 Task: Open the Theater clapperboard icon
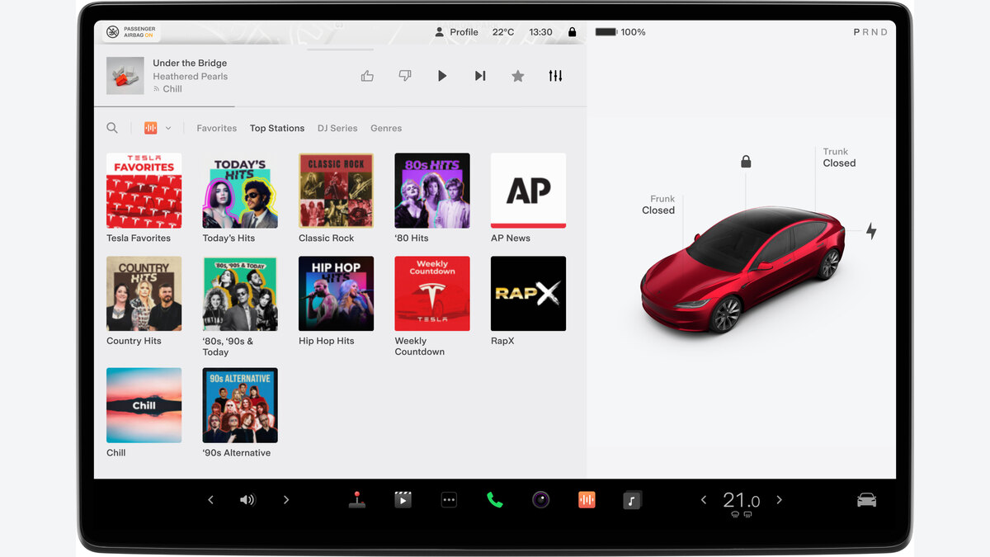point(403,499)
